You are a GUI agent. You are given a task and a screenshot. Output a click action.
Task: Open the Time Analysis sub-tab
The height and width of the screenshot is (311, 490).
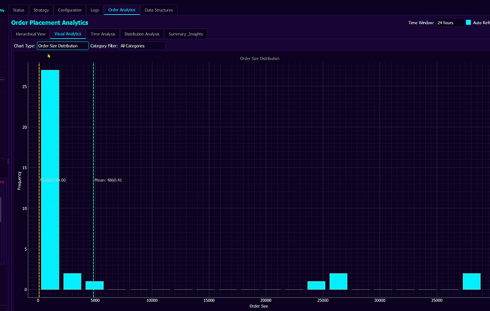pos(103,34)
